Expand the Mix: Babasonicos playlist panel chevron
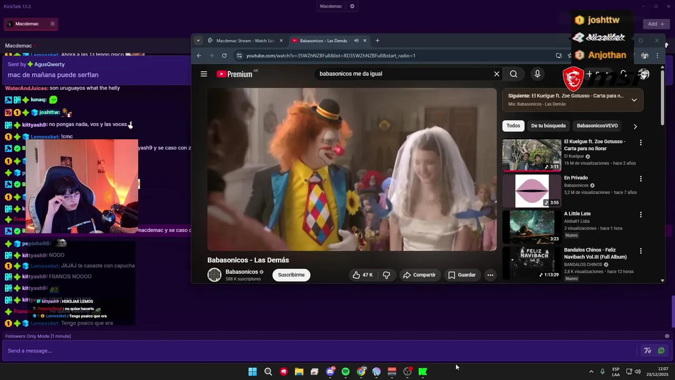Image resolution: width=675 pixels, height=380 pixels. tap(634, 100)
